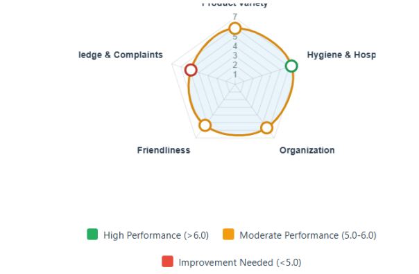Toggle the High Performance legend item
419x274 pixels.
(x=148, y=235)
